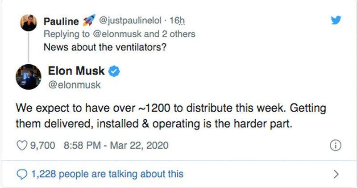Visit the @elonmusk handle below the name

(x=75, y=85)
